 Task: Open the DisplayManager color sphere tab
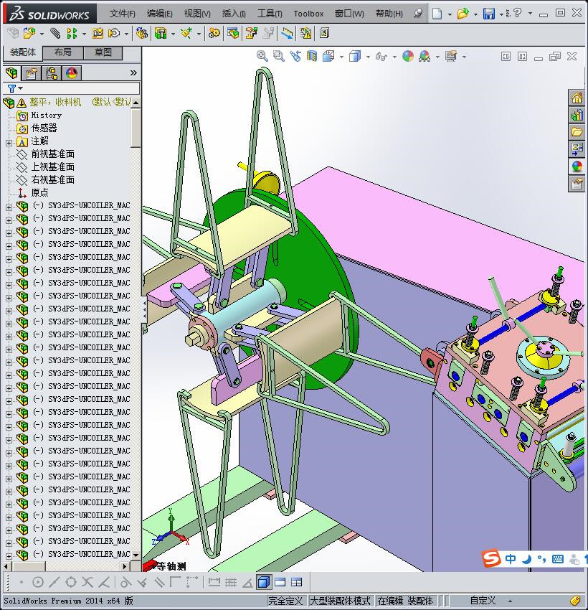71,72
